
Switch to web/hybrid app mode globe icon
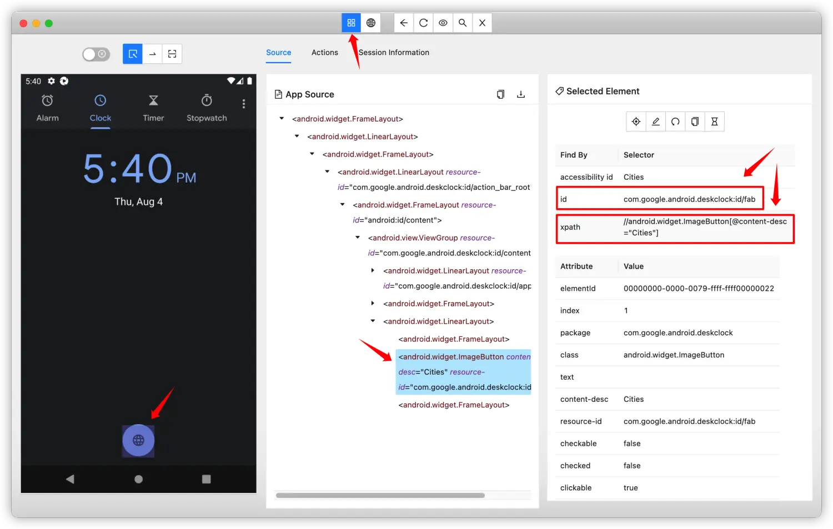pyautogui.click(x=371, y=23)
